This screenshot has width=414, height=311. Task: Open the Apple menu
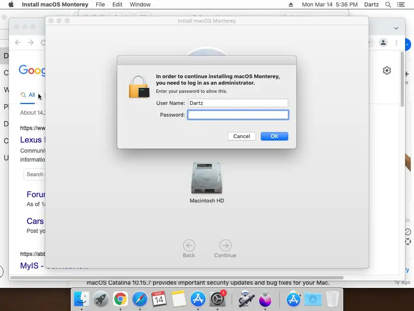(11, 4)
